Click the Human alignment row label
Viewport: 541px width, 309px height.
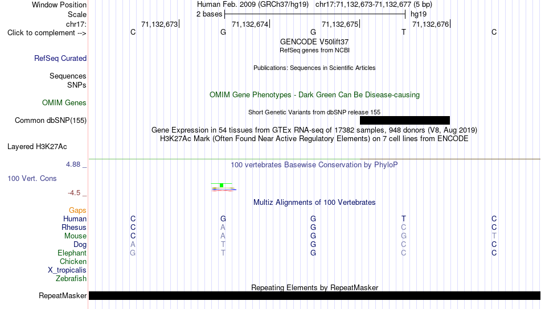click(75, 219)
